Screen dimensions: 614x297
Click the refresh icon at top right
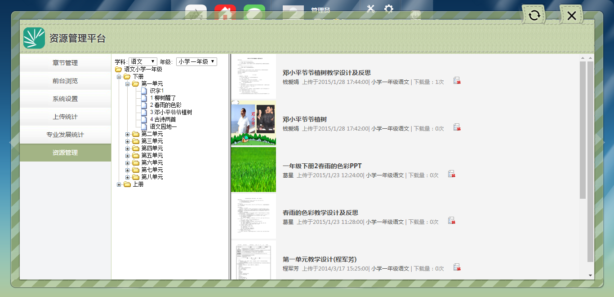coord(534,15)
